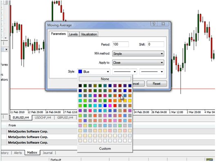Click the help question mark button
This screenshot has height=162, width=217.
(154, 24)
